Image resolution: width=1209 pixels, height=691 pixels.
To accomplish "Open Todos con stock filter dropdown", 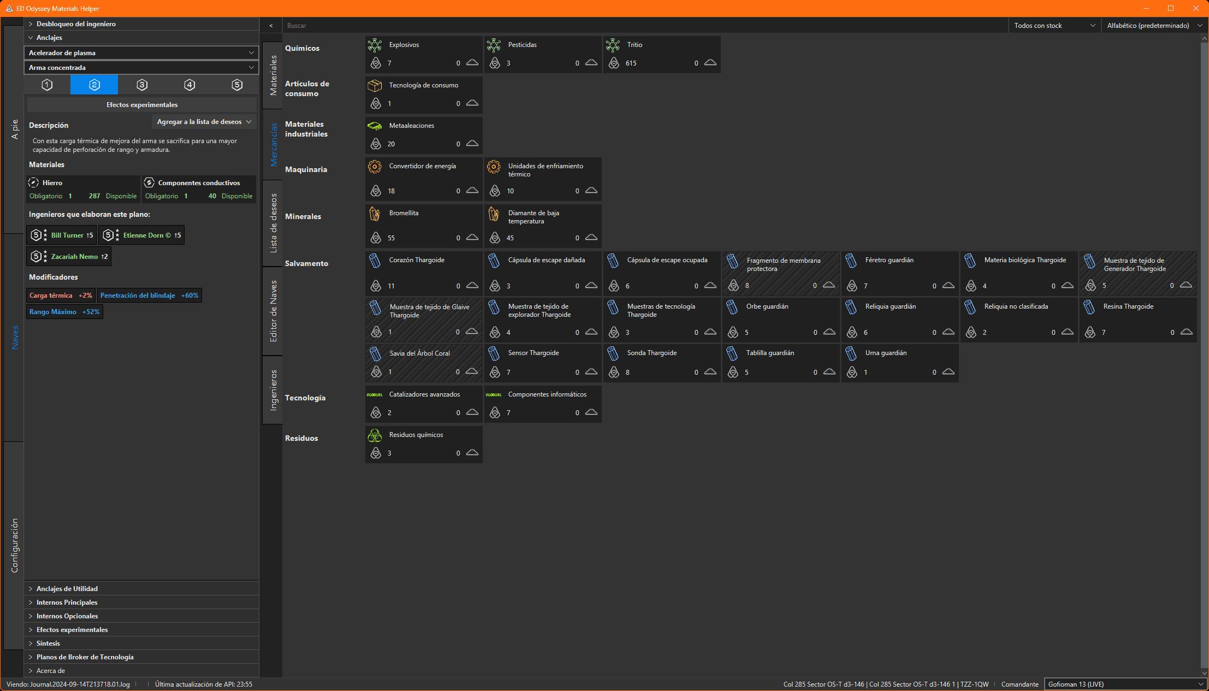I will (1054, 26).
